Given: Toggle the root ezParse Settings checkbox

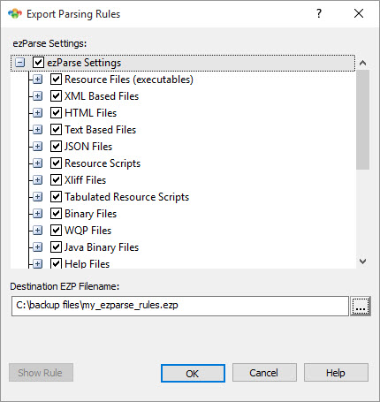Looking at the screenshot, I should (x=38, y=63).
